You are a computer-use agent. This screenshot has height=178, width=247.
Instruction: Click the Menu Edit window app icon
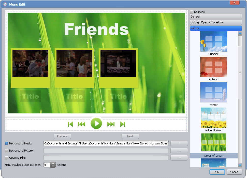click(x=5, y=4)
